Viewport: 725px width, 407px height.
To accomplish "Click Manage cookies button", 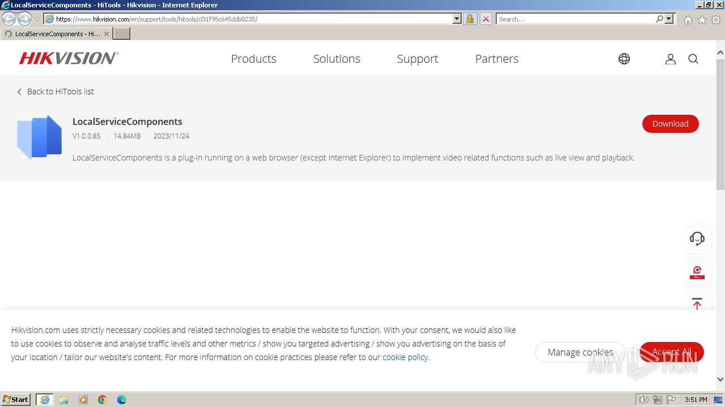I will pos(580,352).
